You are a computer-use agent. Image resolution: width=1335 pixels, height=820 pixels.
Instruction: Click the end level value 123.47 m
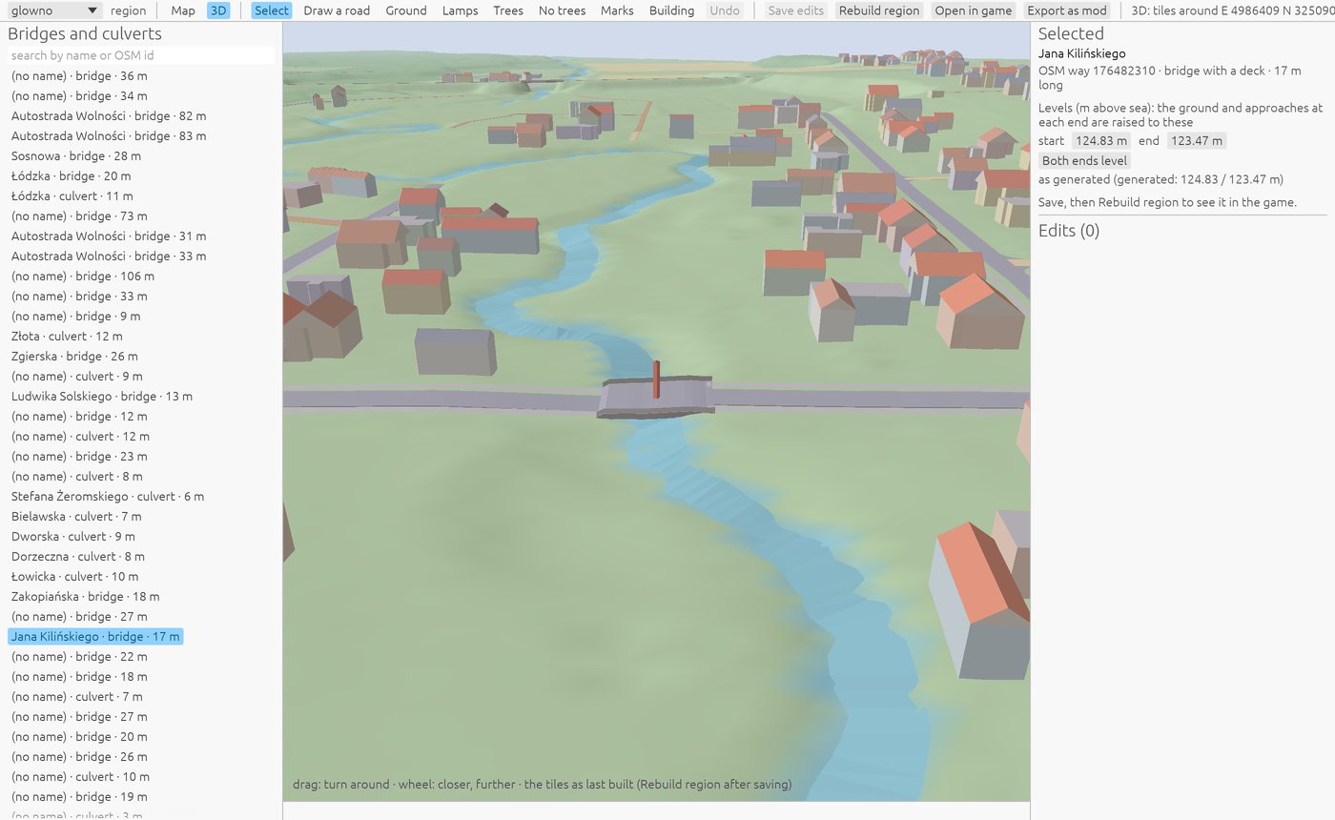tap(1196, 141)
